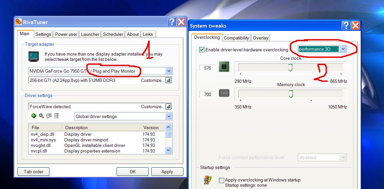Open the About tab
The image size is (384, 189).
click(133, 34)
